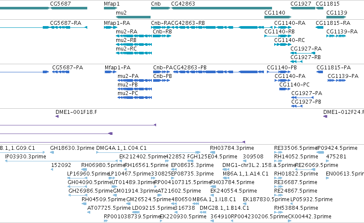Select the 475281 EST label
The height and width of the screenshot is (223, 364).
336,157
